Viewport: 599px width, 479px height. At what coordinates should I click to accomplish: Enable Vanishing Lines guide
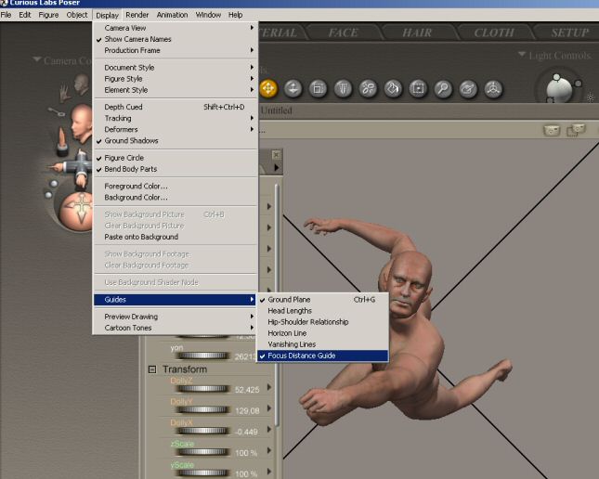click(323, 344)
